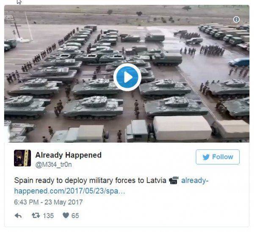254x232 pixels.
Task: Play the embedded military video
Action: (x=127, y=77)
